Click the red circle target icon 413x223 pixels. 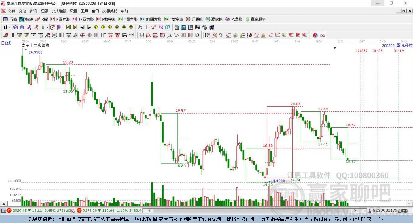point(82,35)
